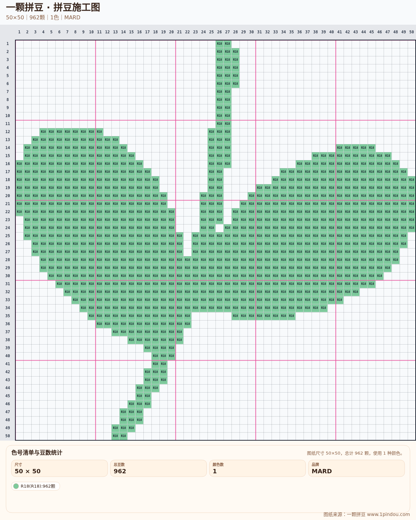Select row label number 50
This screenshot has height=520, width=416.
click(8, 436)
